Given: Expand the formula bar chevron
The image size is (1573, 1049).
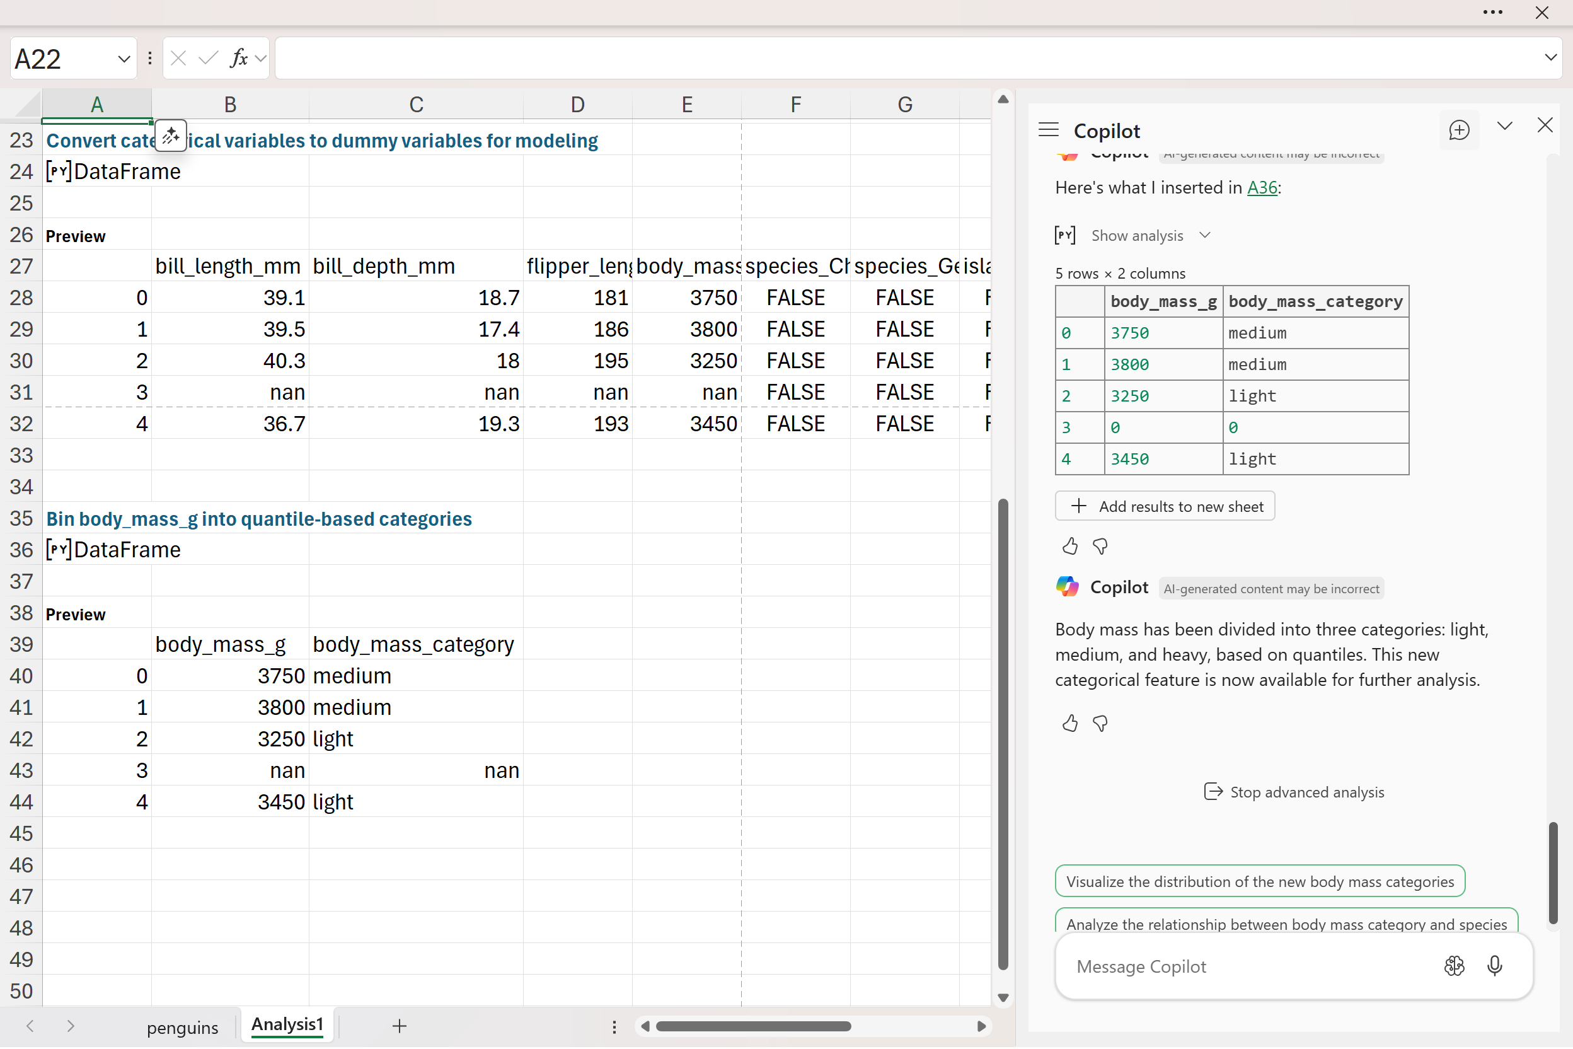Looking at the screenshot, I should tap(1550, 57).
